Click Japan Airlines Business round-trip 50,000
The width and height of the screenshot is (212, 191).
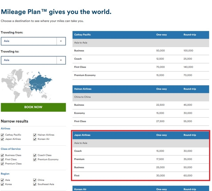pos(188,167)
